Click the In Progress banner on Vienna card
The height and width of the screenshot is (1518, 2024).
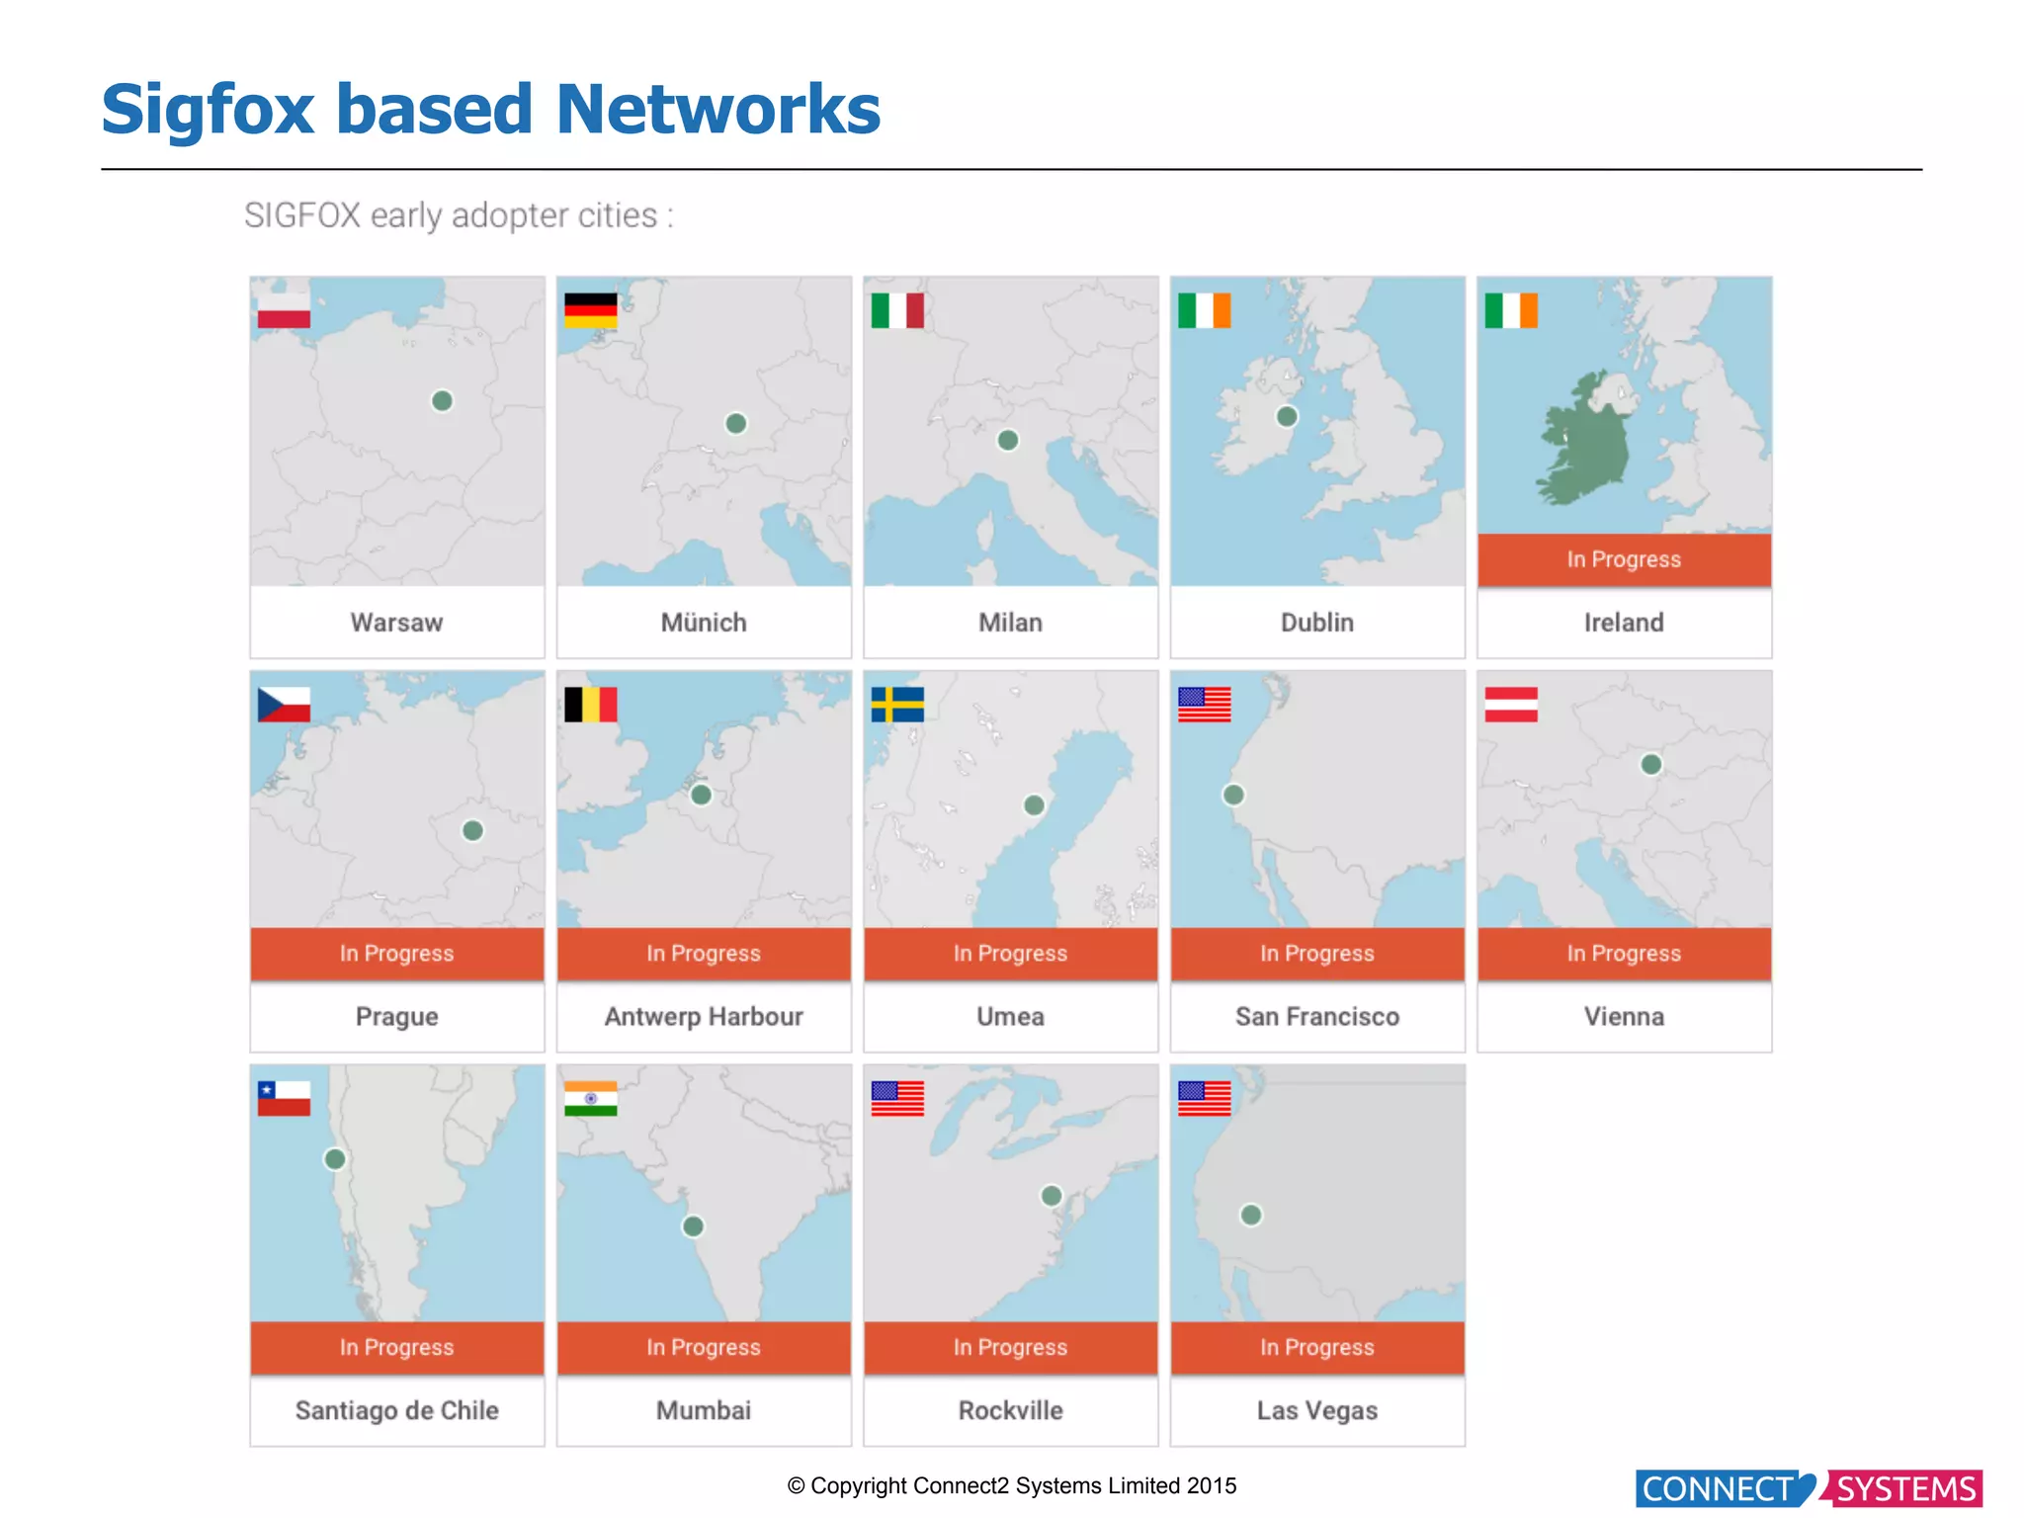click(1624, 954)
